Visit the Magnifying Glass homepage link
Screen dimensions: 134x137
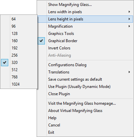point(85,103)
